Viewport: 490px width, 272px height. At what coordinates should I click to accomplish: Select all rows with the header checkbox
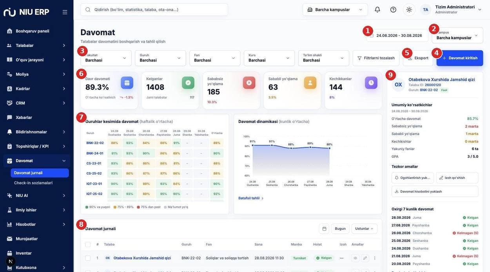(88, 245)
